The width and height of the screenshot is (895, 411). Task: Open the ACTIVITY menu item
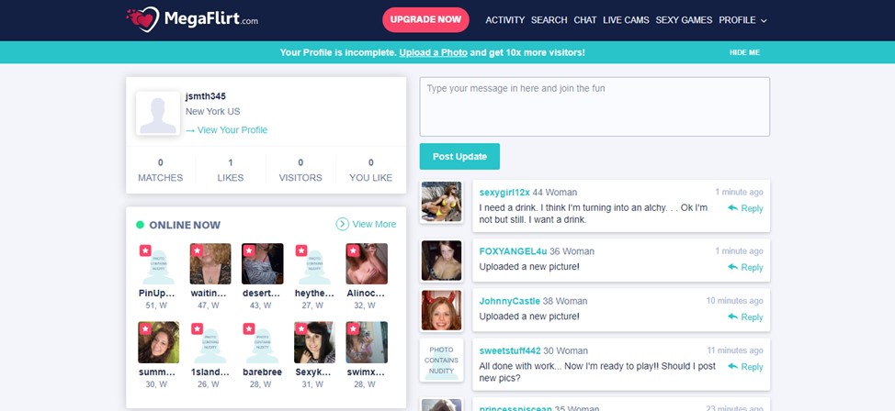click(505, 20)
